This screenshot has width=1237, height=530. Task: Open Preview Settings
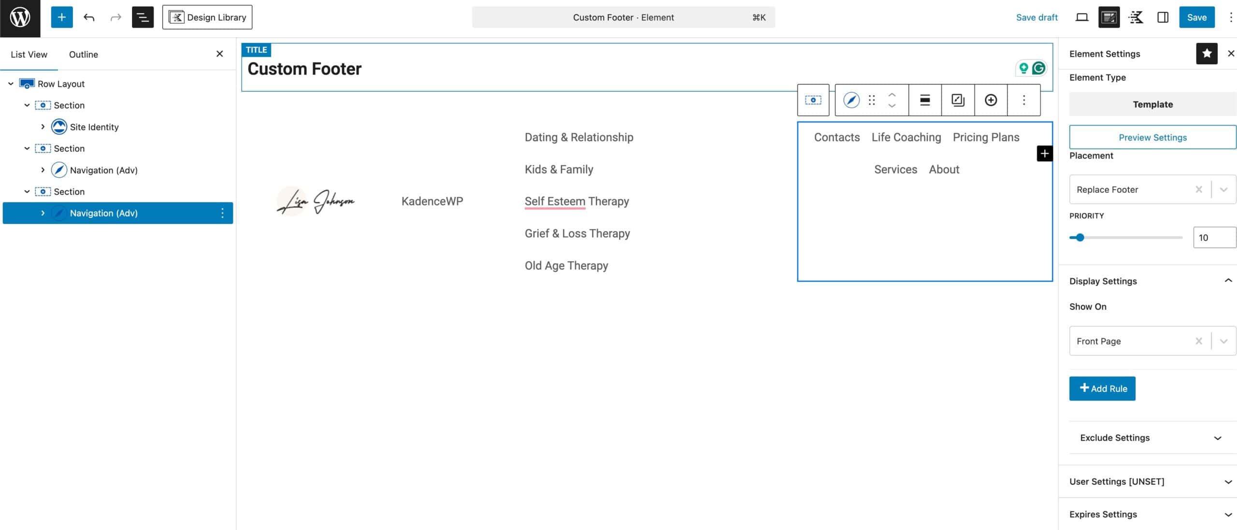1152,137
